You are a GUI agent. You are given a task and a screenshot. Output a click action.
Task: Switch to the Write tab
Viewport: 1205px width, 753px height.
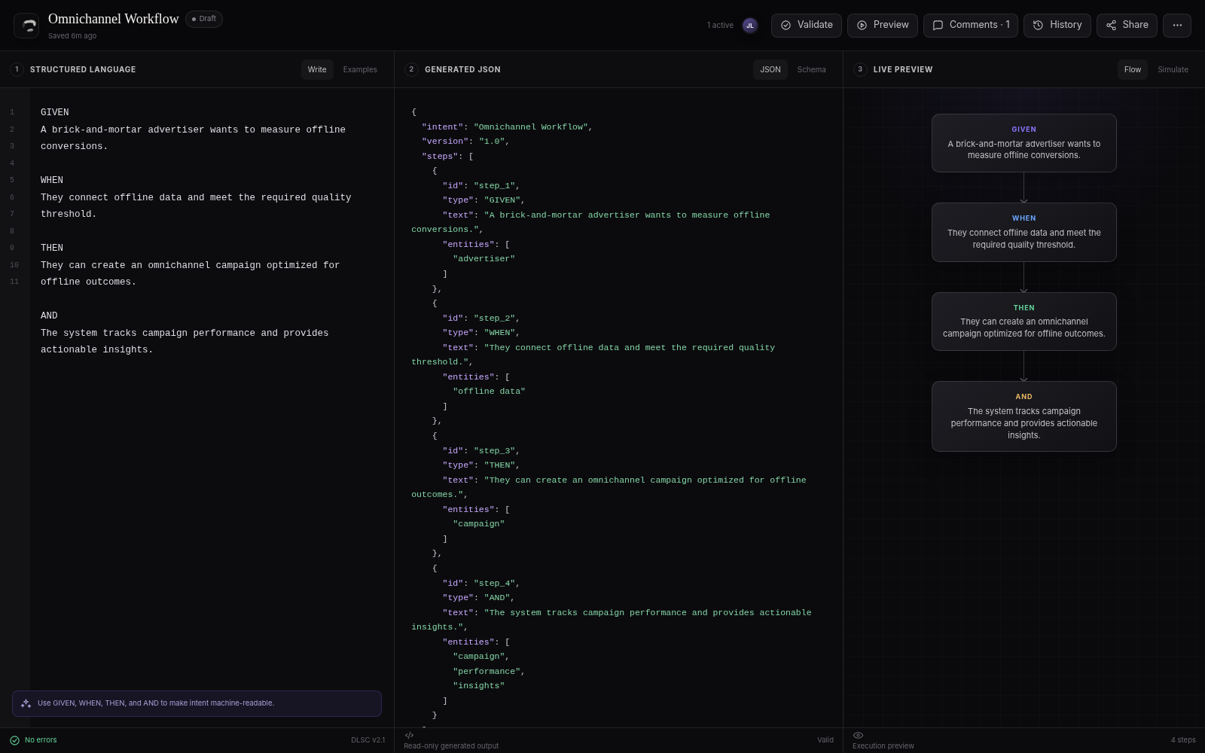(x=317, y=69)
